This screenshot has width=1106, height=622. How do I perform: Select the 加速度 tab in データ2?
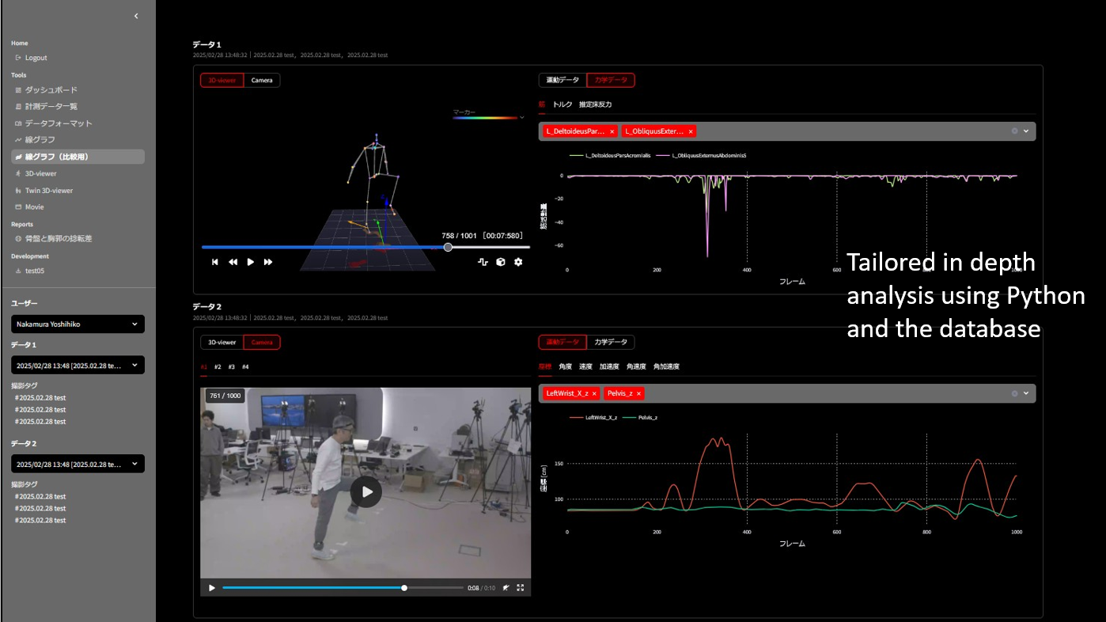click(x=610, y=367)
